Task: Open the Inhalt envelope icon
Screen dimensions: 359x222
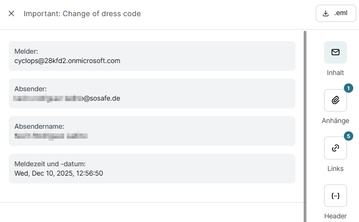Action: point(335,52)
